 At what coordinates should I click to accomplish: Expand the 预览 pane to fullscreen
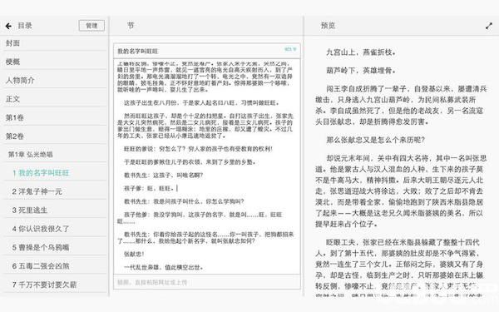tap(489, 26)
